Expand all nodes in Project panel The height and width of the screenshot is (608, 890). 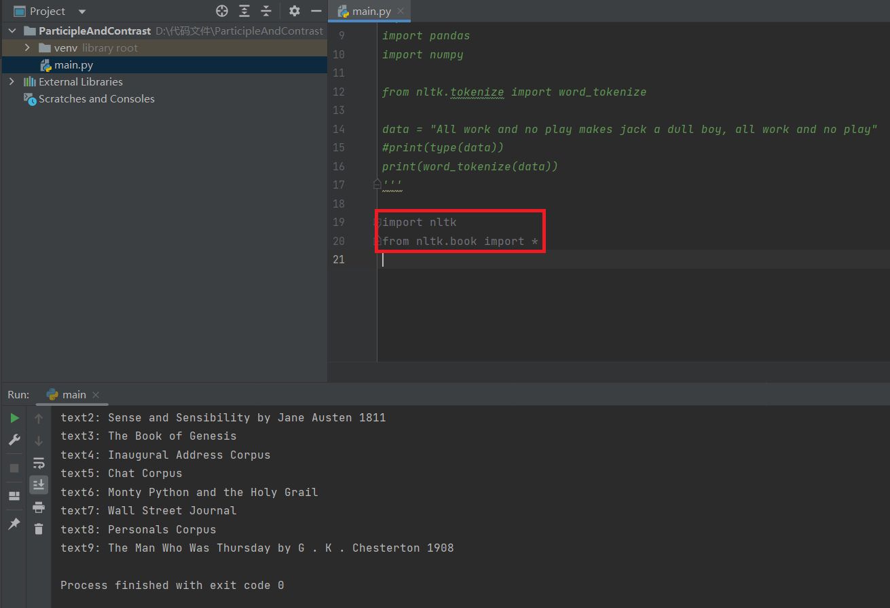pos(244,11)
